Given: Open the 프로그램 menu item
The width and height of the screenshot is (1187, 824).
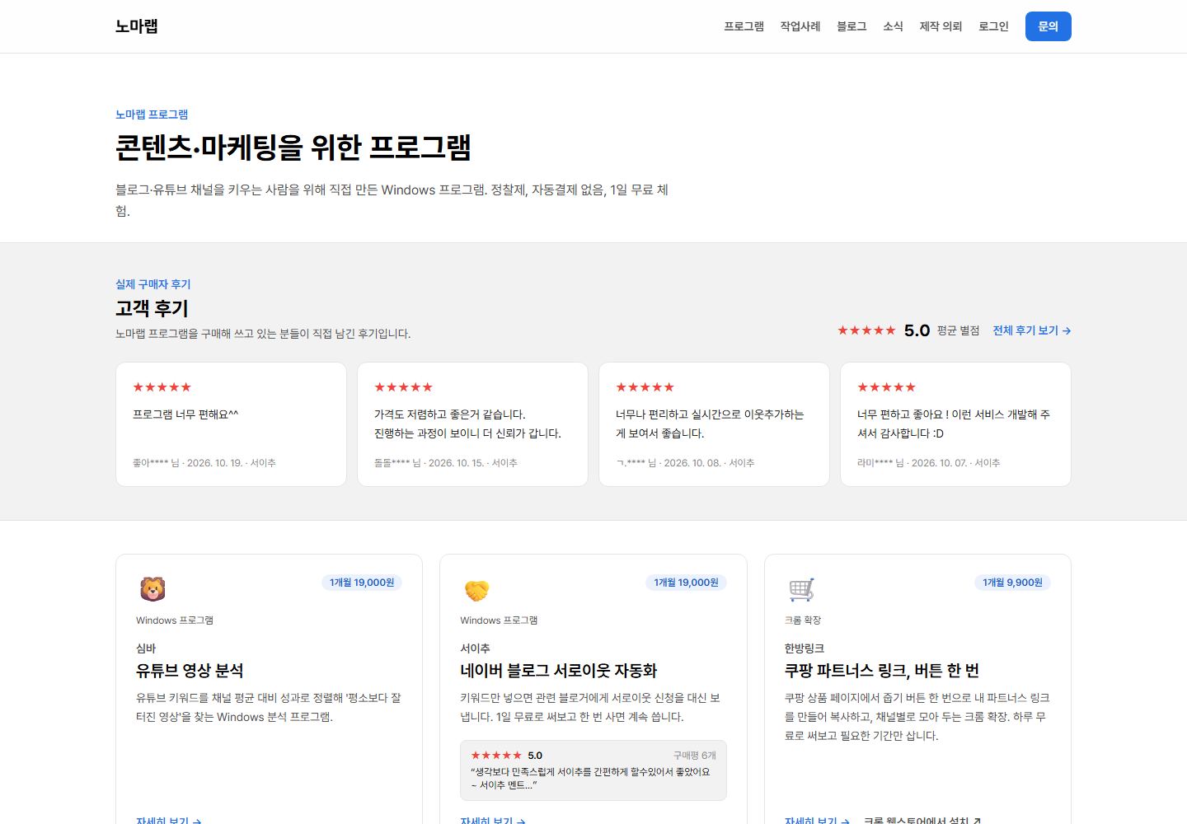Looking at the screenshot, I should tap(744, 26).
